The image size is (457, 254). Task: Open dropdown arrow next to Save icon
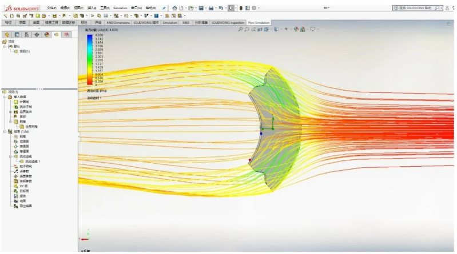click(x=206, y=8)
